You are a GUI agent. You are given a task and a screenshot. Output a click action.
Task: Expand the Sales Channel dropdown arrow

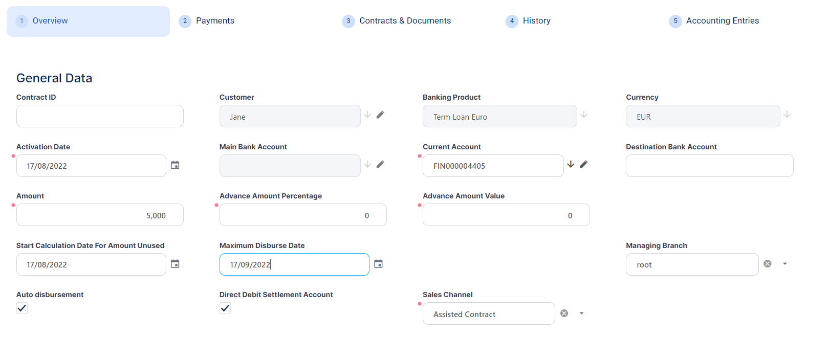pyautogui.click(x=581, y=313)
